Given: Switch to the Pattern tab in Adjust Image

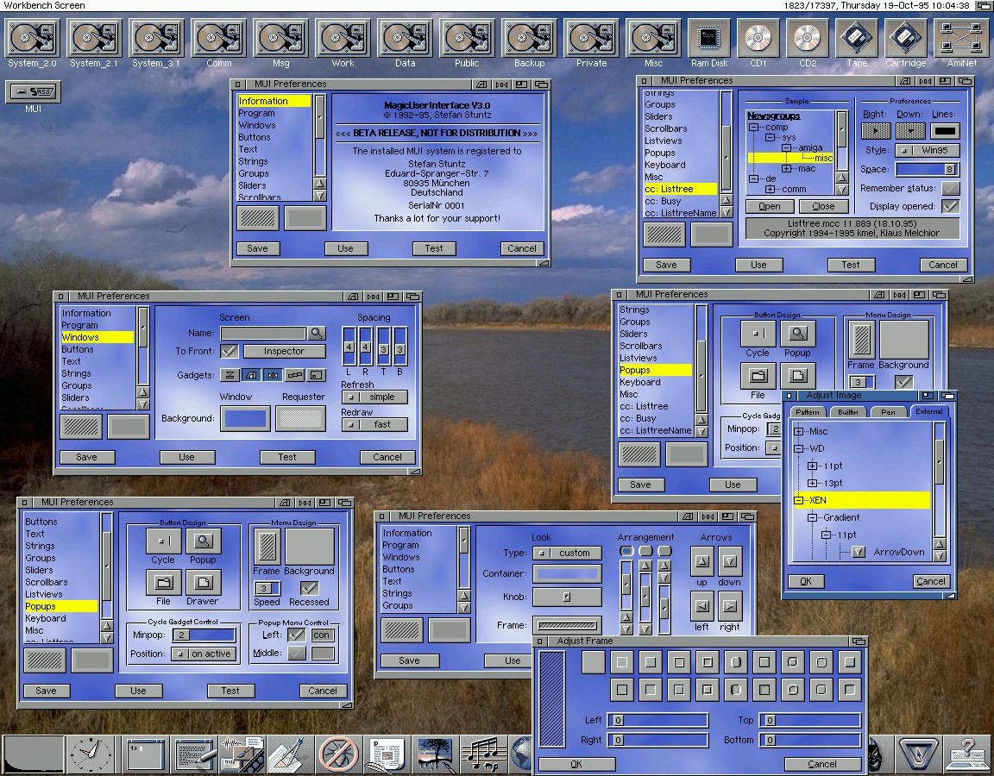Looking at the screenshot, I should (x=807, y=412).
